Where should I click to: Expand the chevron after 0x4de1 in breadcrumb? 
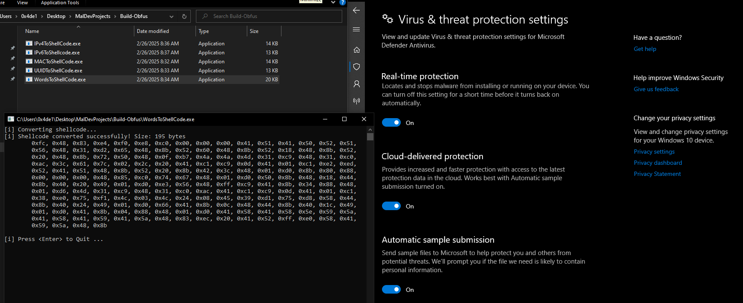[x=42, y=16]
